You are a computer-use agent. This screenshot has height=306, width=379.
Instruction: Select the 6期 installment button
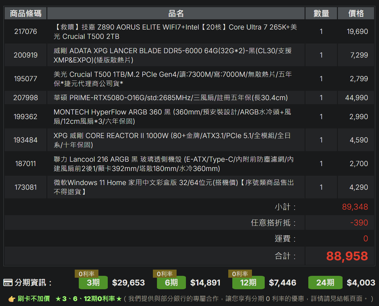tap(171, 283)
